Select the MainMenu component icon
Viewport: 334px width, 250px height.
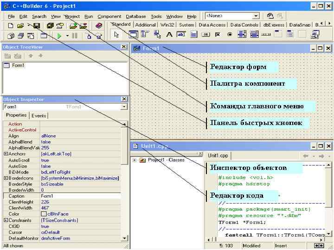pos(145,34)
